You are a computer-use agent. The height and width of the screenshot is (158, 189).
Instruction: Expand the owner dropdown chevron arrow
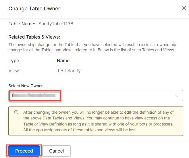[177, 96]
